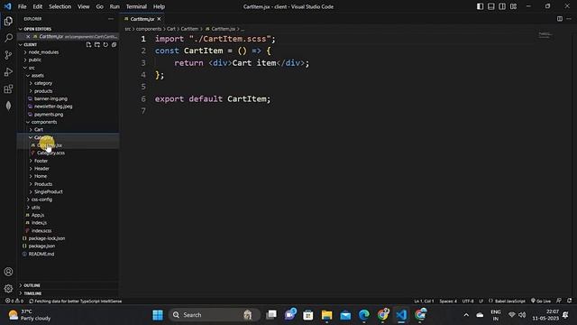Screen dimensions: 577x325
Task: Open the File menu
Action: coord(22,6)
